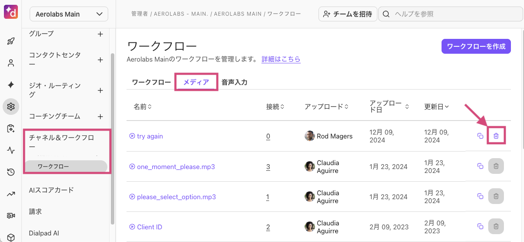The height and width of the screenshot is (242, 524).
Task: Click the rocket icon in left rail
Action: [x=11, y=41]
